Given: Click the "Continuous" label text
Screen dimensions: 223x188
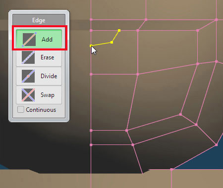Looking at the screenshot, I should pos(41,110).
